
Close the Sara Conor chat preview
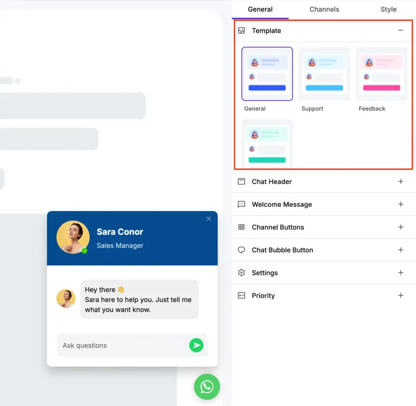tap(208, 218)
